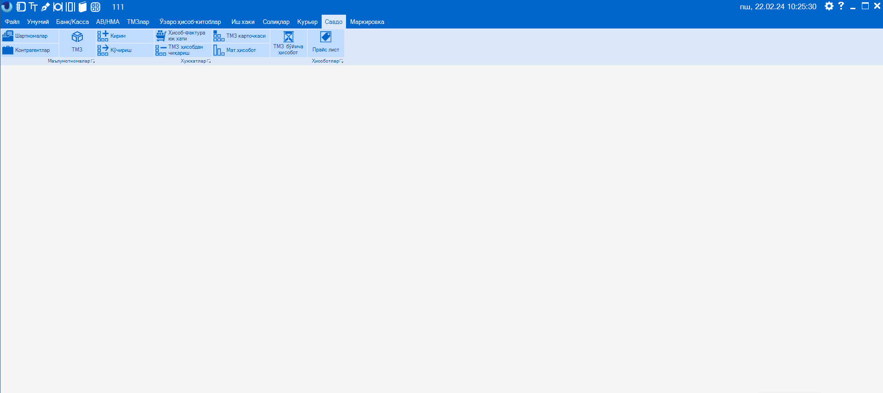
Task: Click the Кўчириш (transfer) button
Action: [125, 50]
